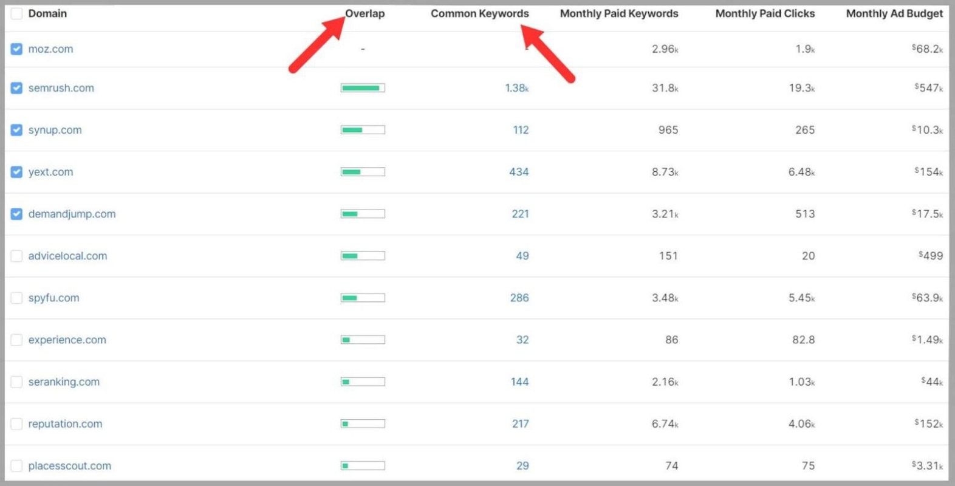
Task: Check the reputation.com checkbox
Action: point(16,423)
